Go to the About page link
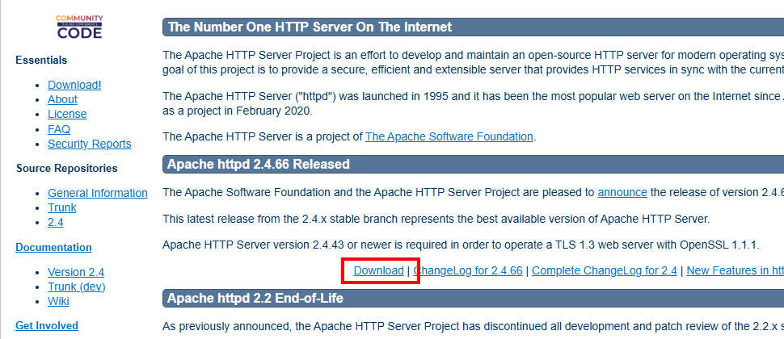 coord(62,99)
